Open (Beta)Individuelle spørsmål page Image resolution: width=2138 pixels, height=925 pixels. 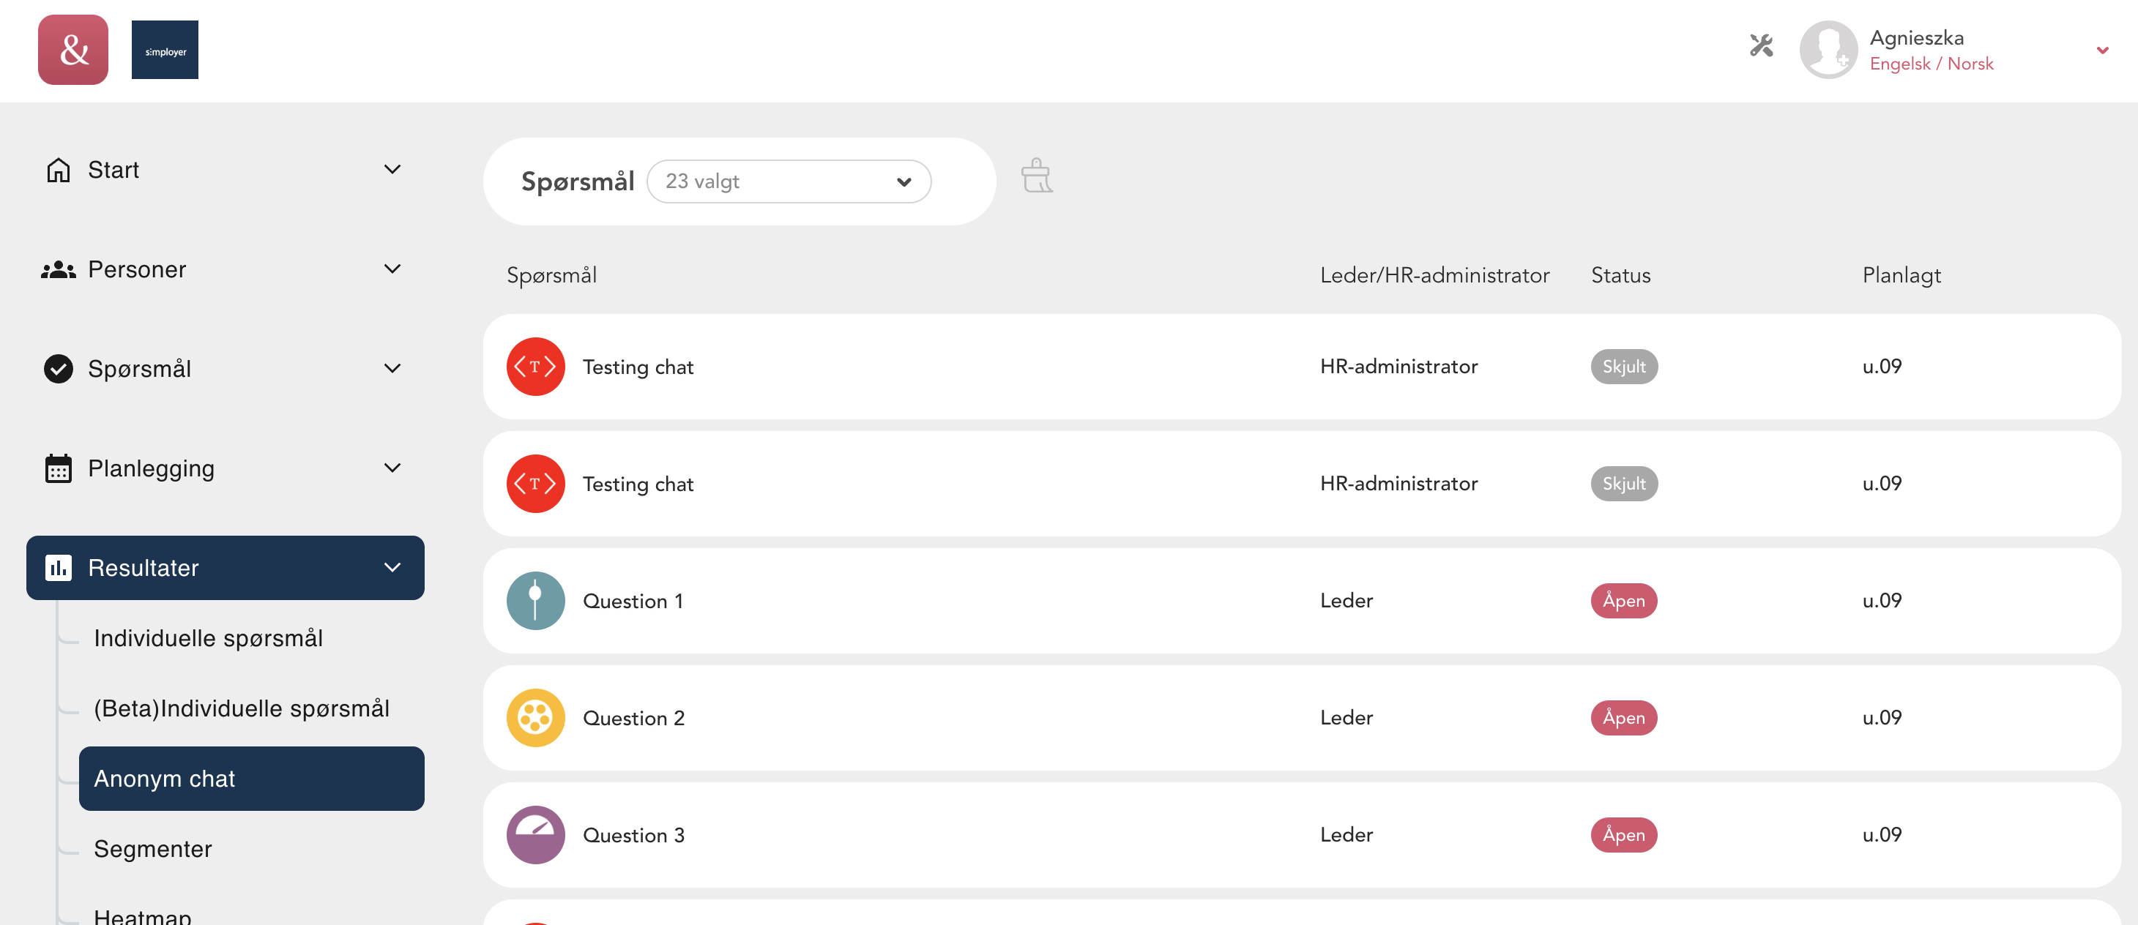tap(242, 708)
